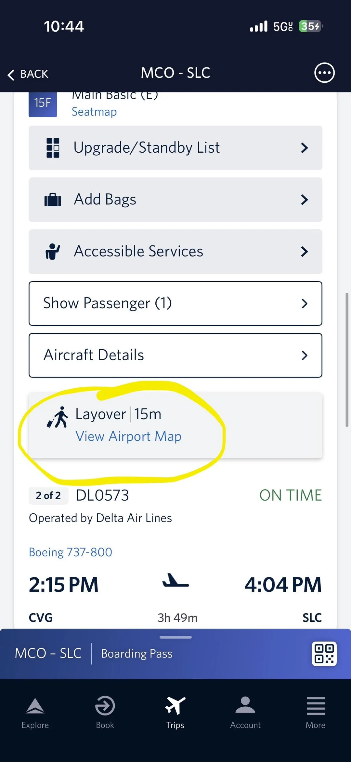This screenshot has width=351, height=762.
Task: Open the More hamburger menu
Action: click(x=316, y=706)
